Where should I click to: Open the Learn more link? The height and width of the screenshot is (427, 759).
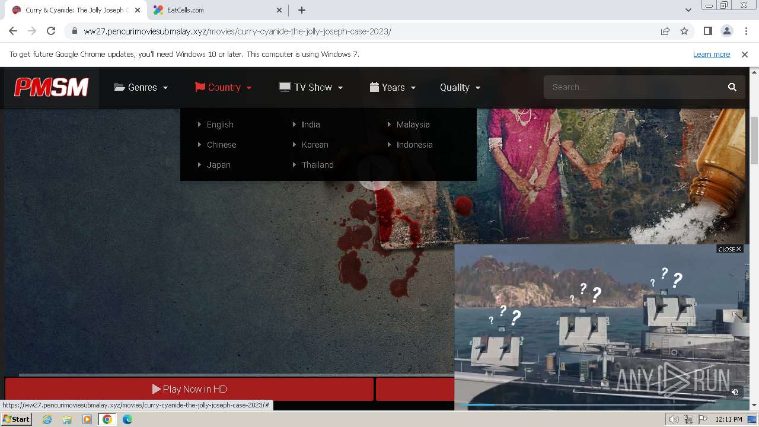(712, 54)
